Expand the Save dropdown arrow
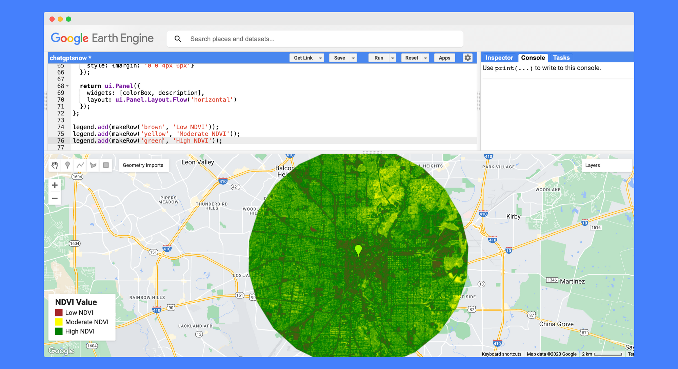The width and height of the screenshot is (678, 369). coord(353,58)
